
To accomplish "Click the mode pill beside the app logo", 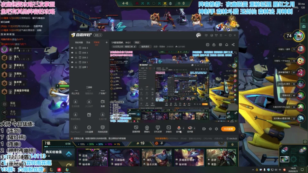I will 98,35.
